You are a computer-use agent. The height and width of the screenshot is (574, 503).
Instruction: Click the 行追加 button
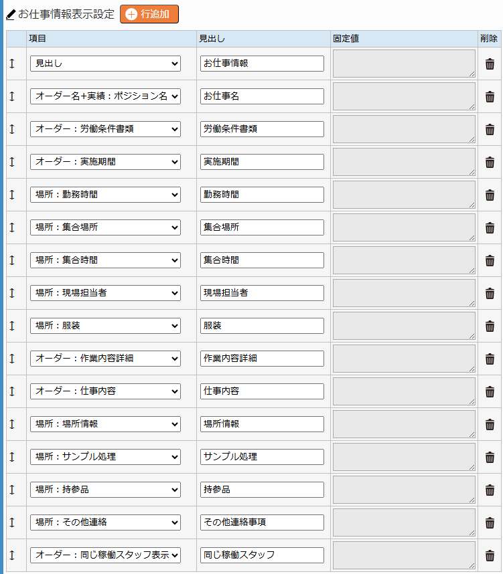pos(149,14)
